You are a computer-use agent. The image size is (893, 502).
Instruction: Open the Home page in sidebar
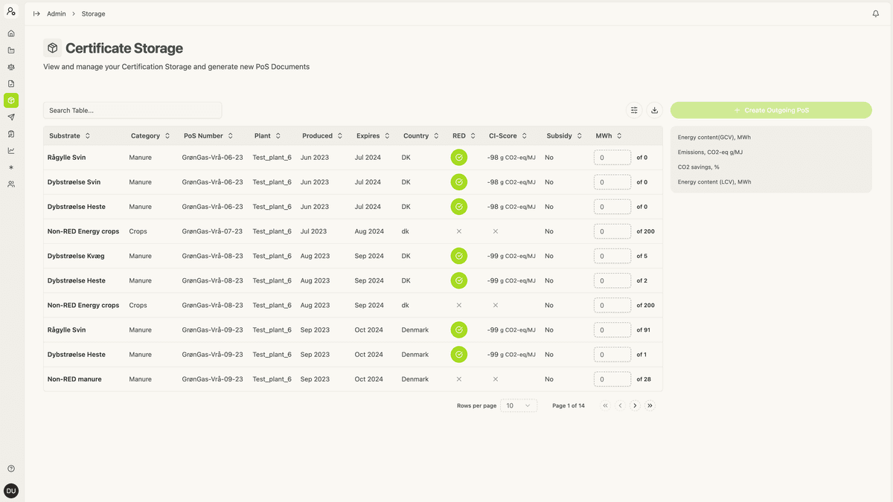click(x=11, y=33)
